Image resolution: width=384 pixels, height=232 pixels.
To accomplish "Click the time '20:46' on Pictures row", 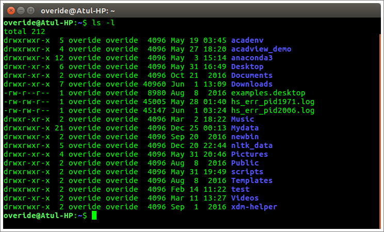I will (215, 154).
